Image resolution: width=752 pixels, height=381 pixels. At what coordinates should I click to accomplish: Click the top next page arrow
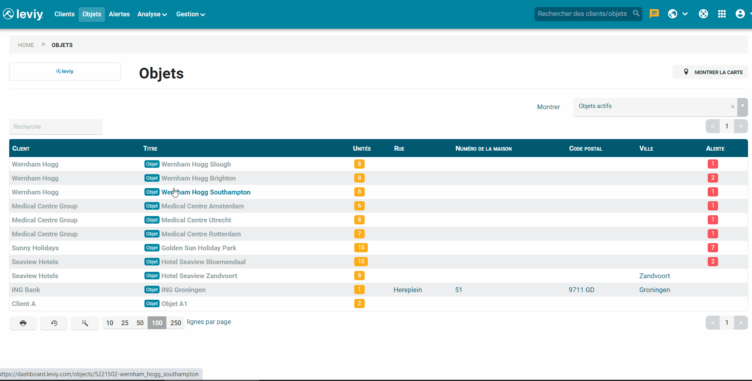pyautogui.click(x=741, y=126)
